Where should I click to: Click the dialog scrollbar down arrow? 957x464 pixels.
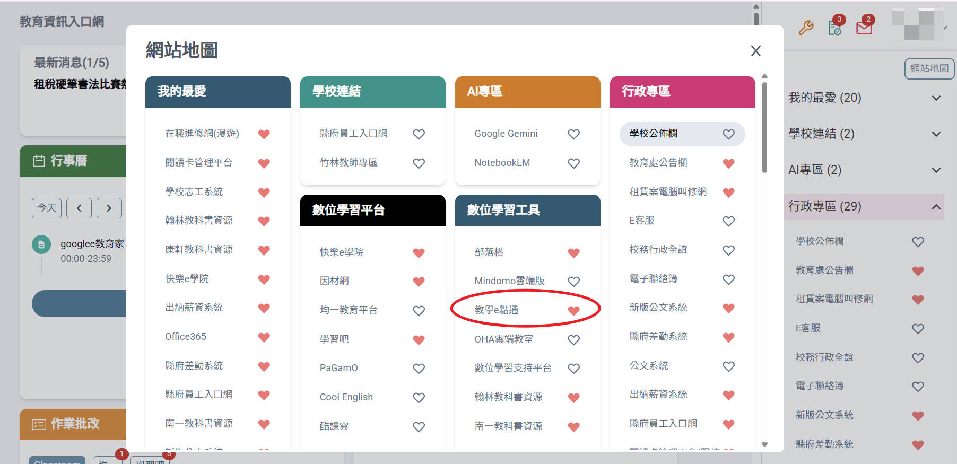(764, 444)
